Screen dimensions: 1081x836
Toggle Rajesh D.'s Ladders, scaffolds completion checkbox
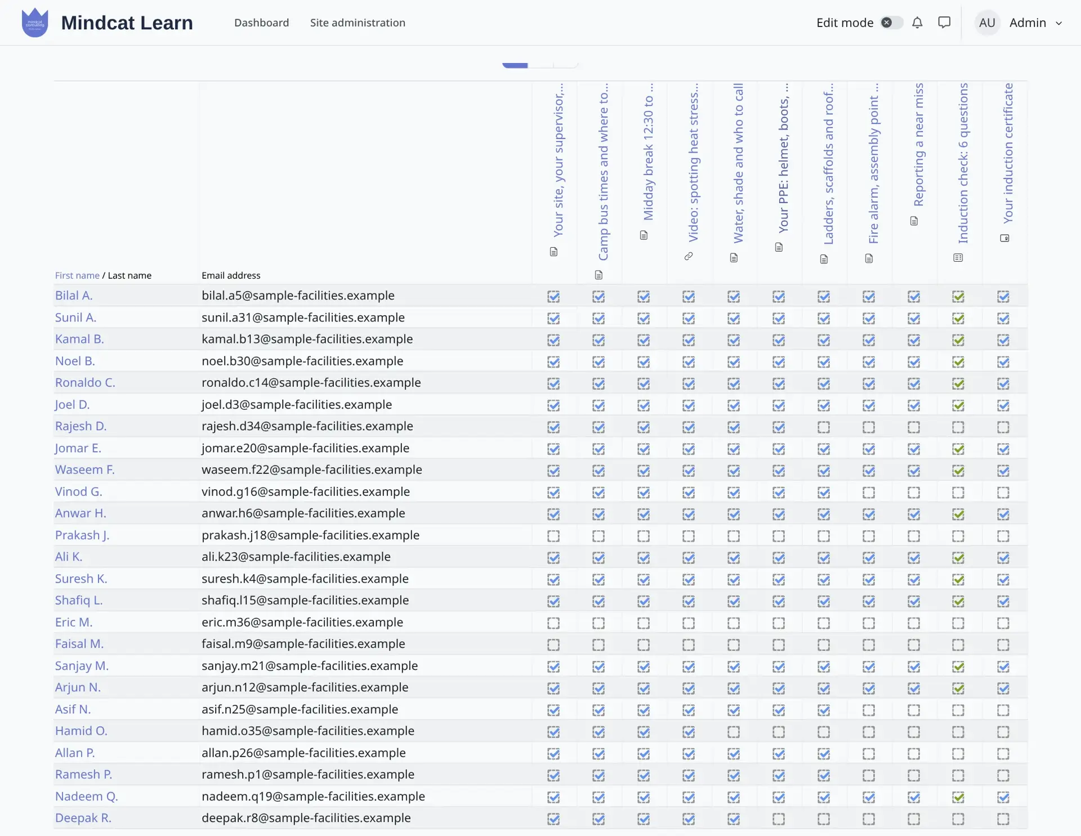[824, 427]
